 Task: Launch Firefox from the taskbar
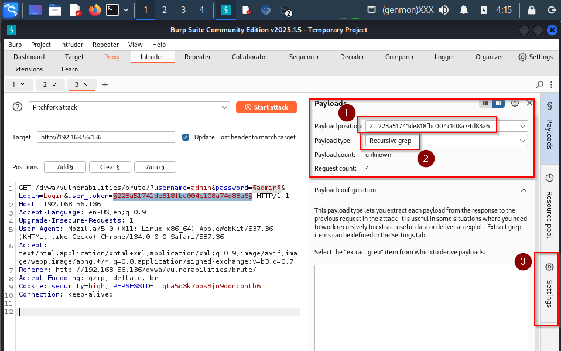pos(94,10)
